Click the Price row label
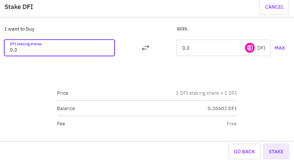This screenshot has width=294, height=160. coord(63,93)
